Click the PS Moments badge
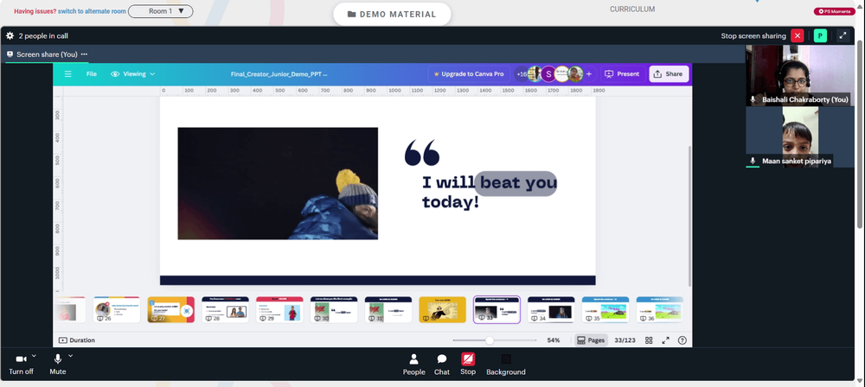Screen dimensions: 865x387 [834, 11]
